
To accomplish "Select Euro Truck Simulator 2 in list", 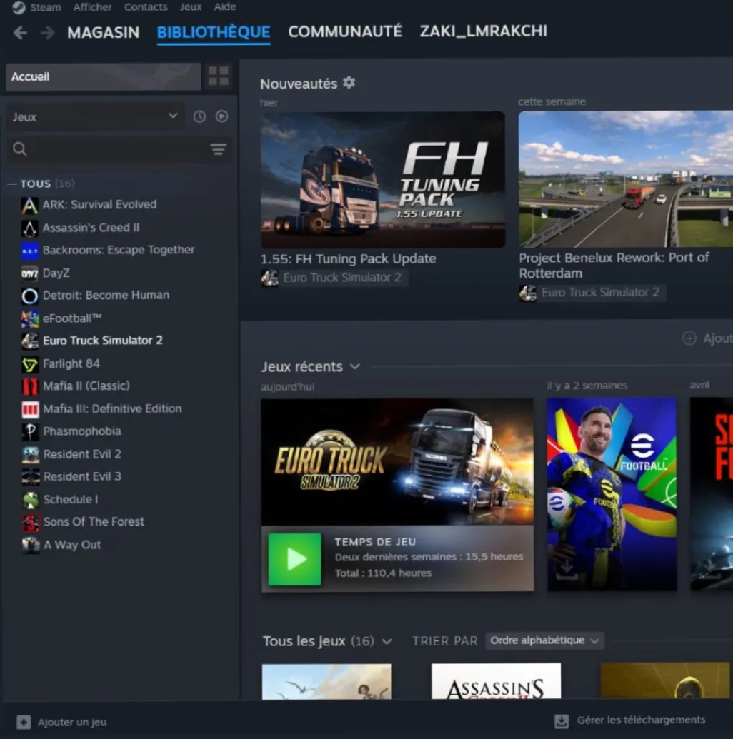I will 102,341.
